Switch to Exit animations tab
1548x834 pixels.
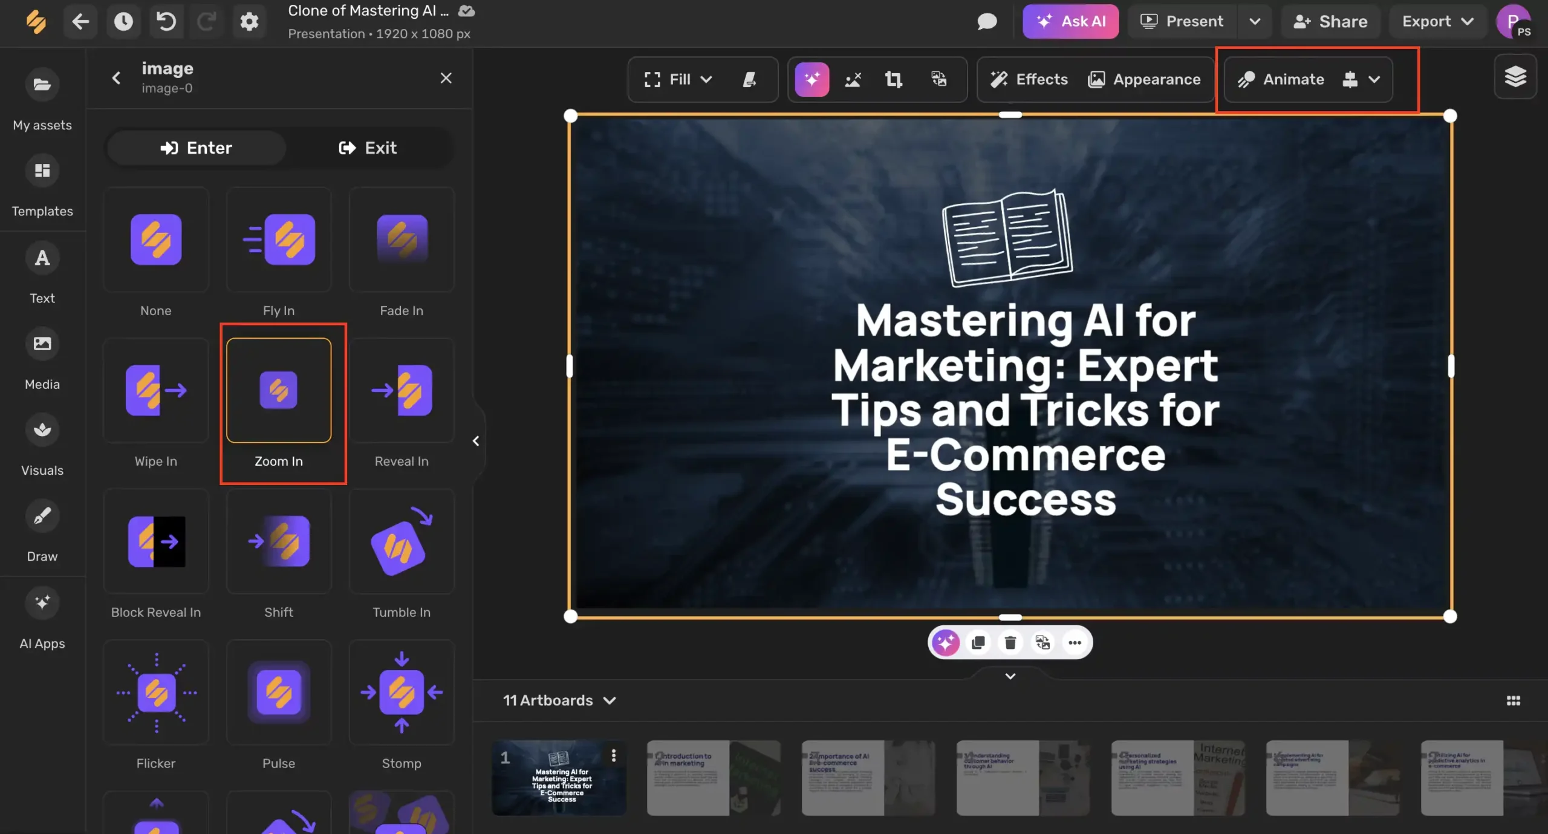click(368, 148)
